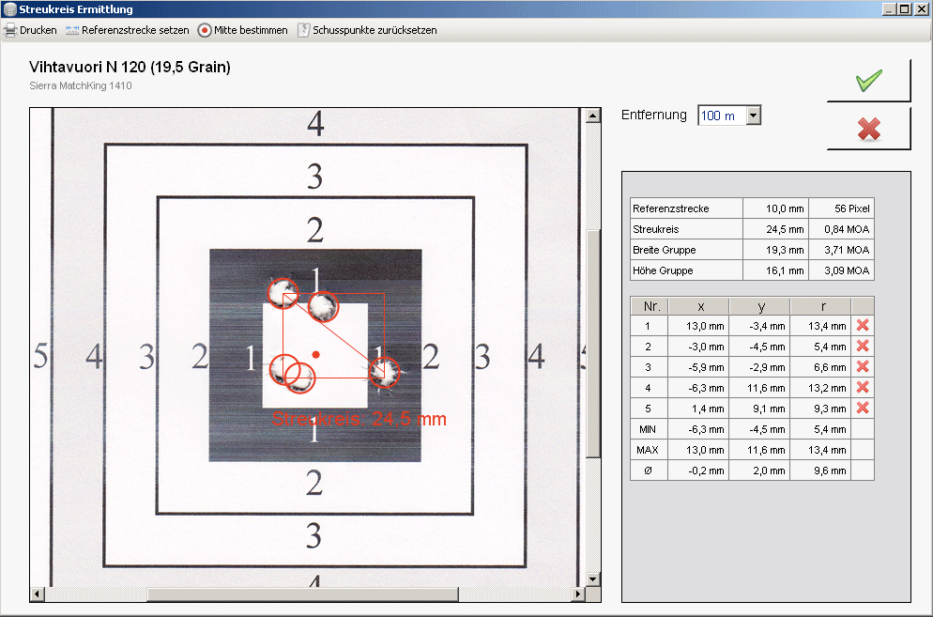Click the Schusspunkte zurücksetzen icon
The height and width of the screenshot is (617, 933).
[x=303, y=30]
